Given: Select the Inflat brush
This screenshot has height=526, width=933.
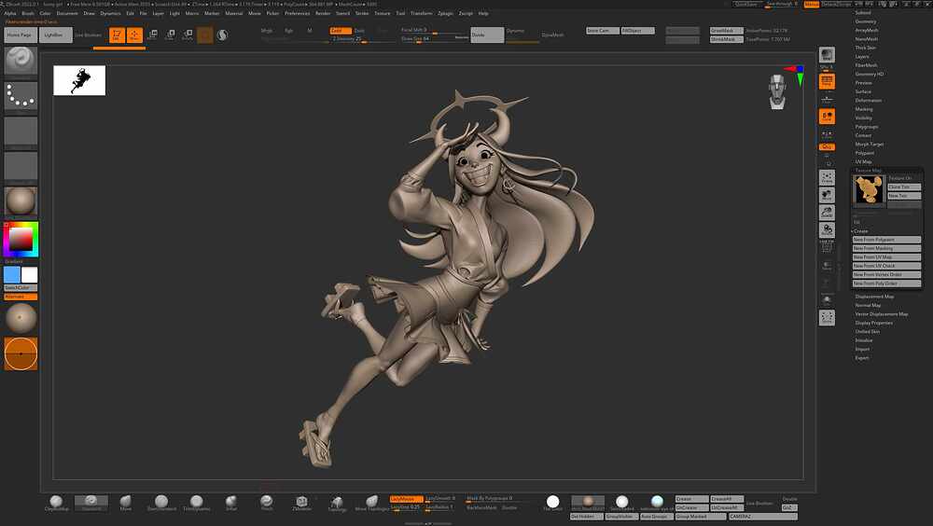Looking at the screenshot, I should click(x=231, y=503).
